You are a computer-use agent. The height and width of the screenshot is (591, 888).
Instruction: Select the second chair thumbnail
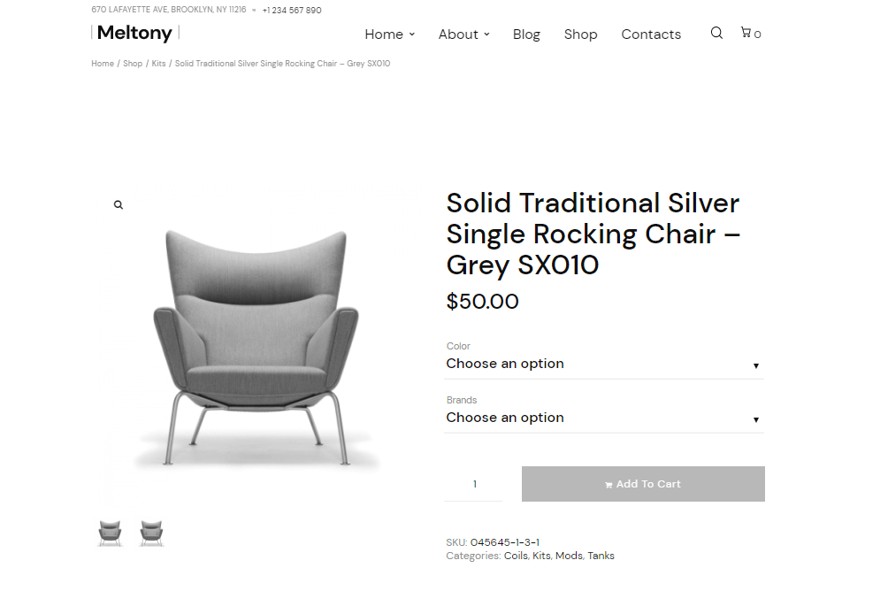pyautogui.click(x=151, y=533)
